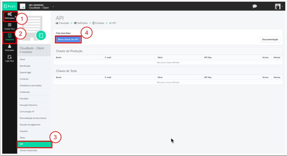Click the Empresa breadcrumb link
Viewport: 287px width, 156px height.
99,23
